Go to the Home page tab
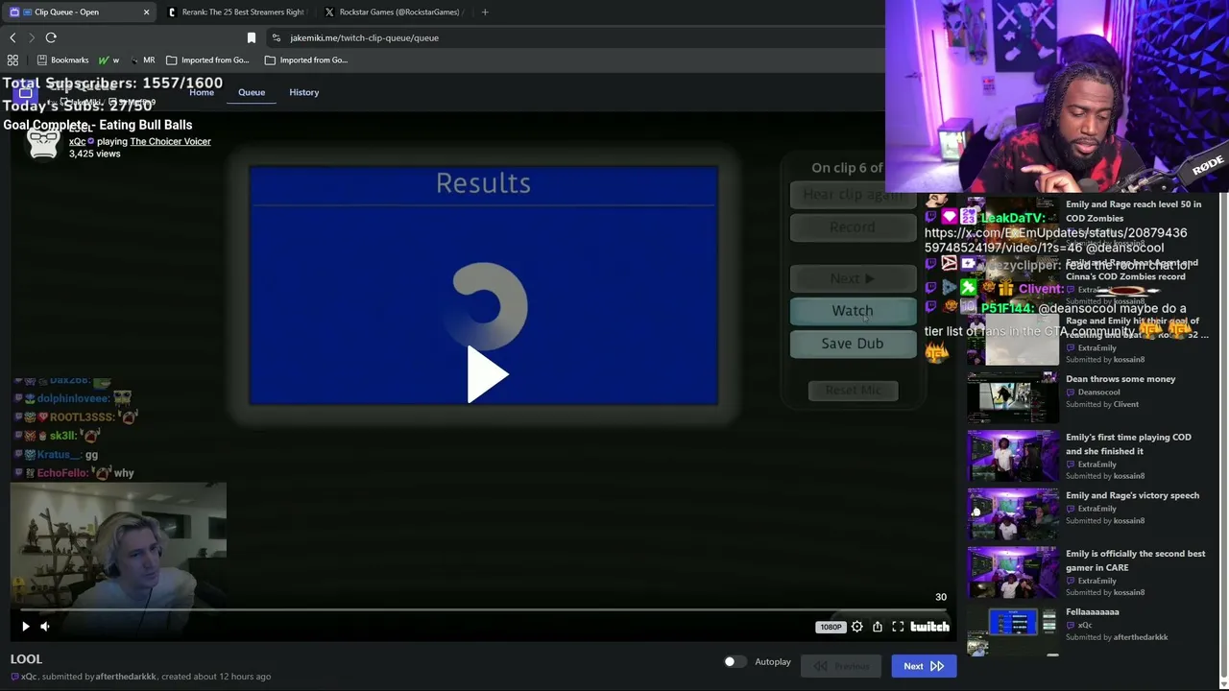This screenshot has width=1229, height=691. [x=202, y=92]
